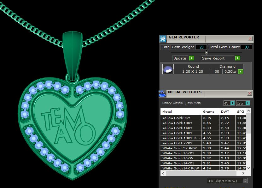
Task: Select the Yellow Gold:18KY row
Action: (x=203, y=133)
